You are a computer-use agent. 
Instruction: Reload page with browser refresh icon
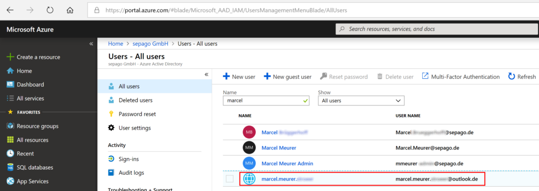[50, 10]
